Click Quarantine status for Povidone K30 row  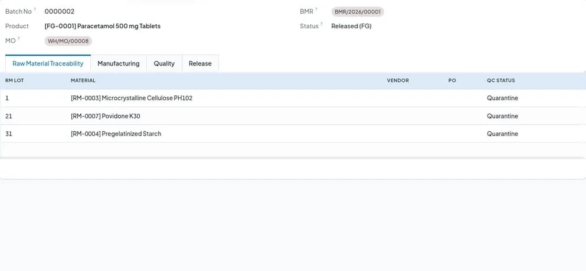502,116
